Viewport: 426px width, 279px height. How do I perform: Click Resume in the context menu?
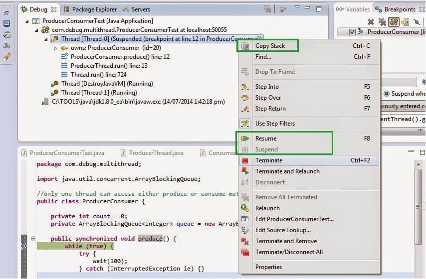309,139
